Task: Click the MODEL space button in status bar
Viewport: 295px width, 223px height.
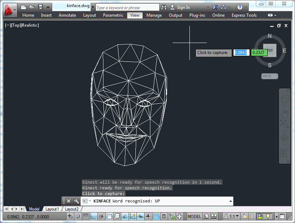Action: pyautogui.click(x=194, y=216)
